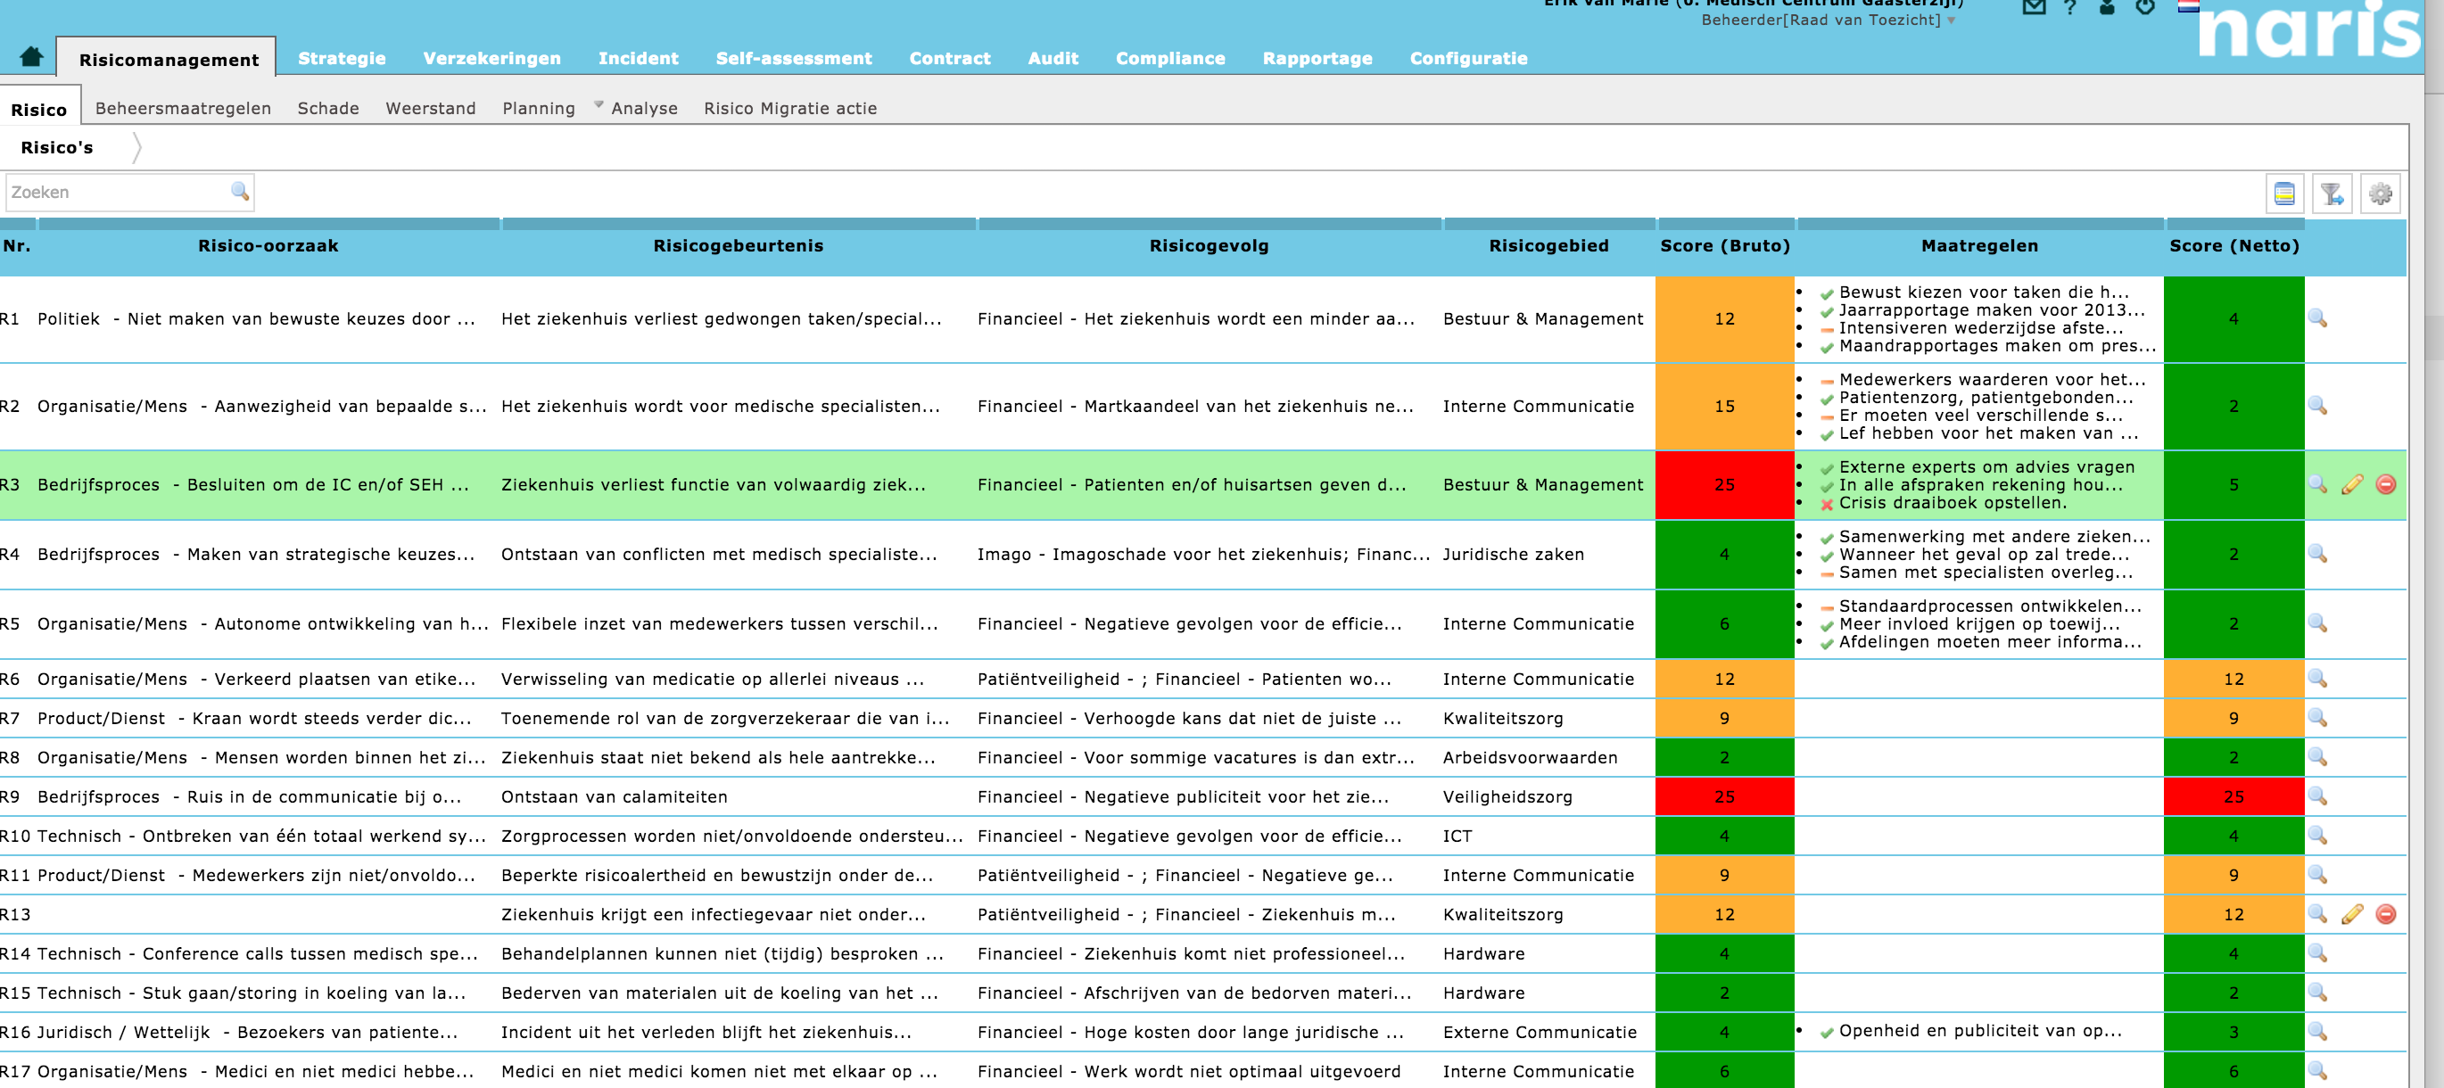Click the help question mark icon

pos(2070,8)
